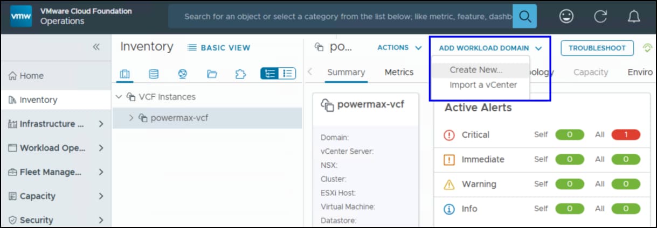Switch to tree view toggle

click(269, 74)
